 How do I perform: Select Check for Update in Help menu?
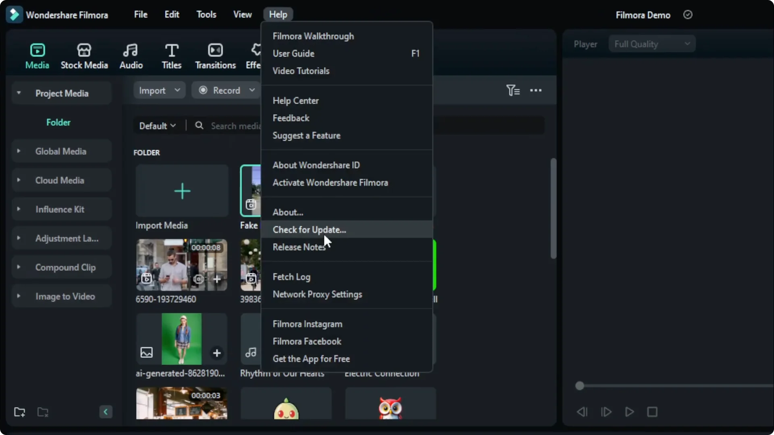point(309,230)
